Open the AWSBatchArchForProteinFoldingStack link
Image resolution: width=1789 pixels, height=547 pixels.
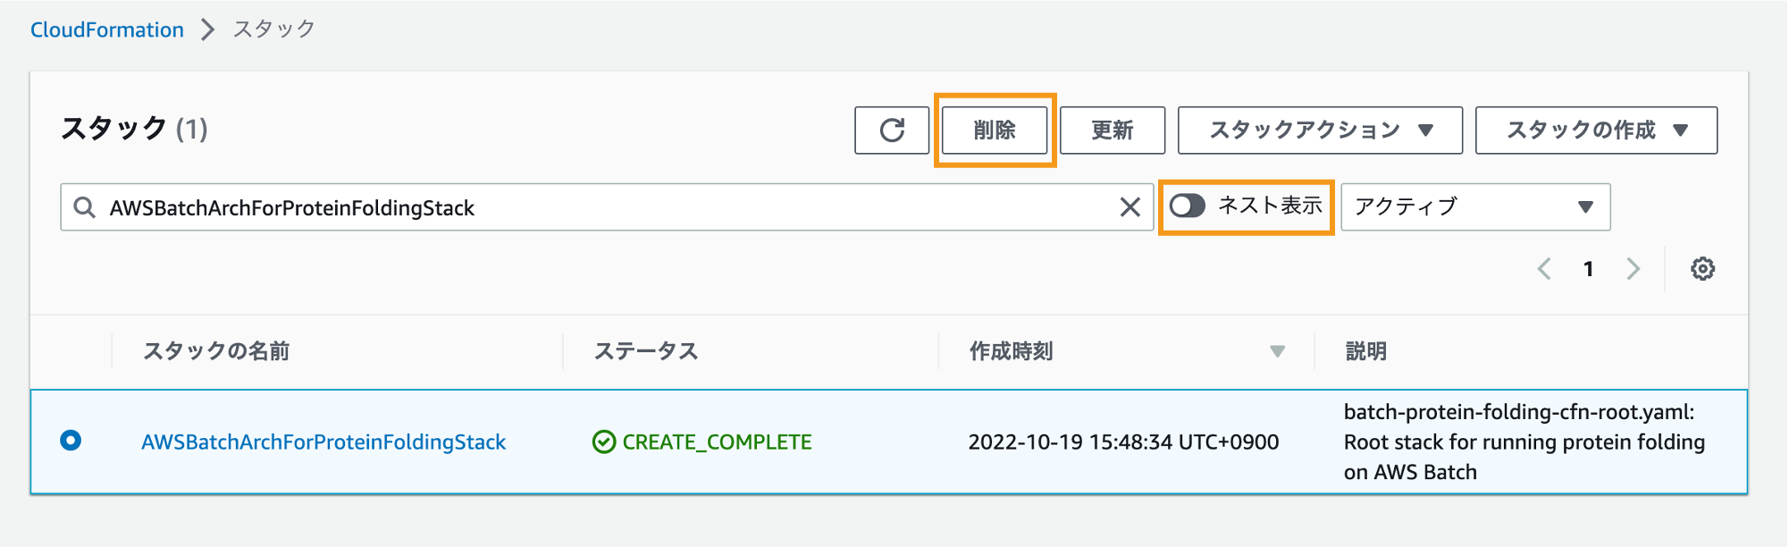[323, 442]
